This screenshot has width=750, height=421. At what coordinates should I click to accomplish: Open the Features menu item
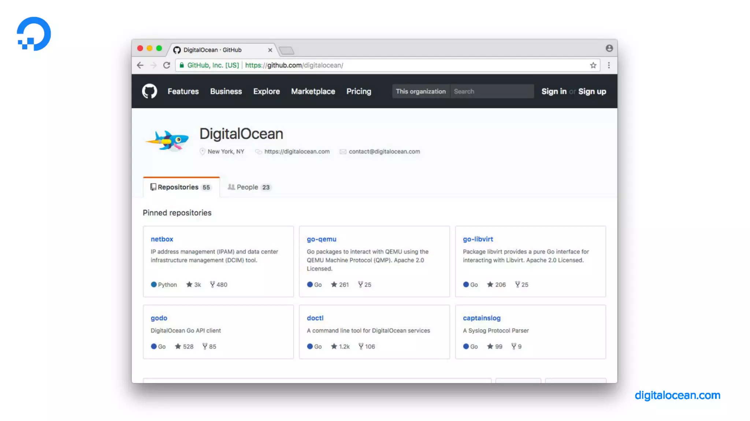[183, 91]
